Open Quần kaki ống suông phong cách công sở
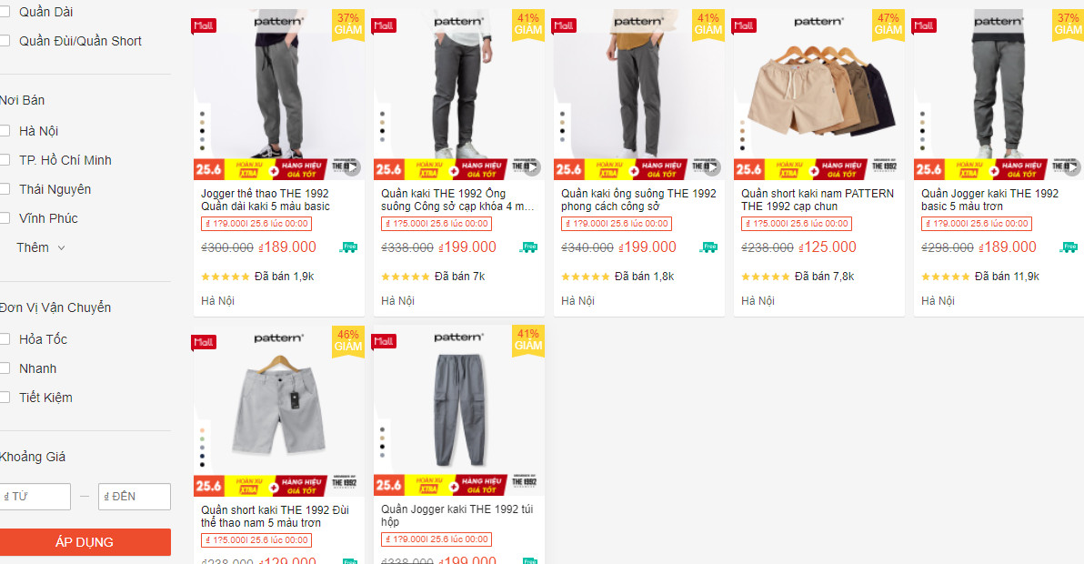The width and height of the screenshot is (1084, 564). click(638, 200)
